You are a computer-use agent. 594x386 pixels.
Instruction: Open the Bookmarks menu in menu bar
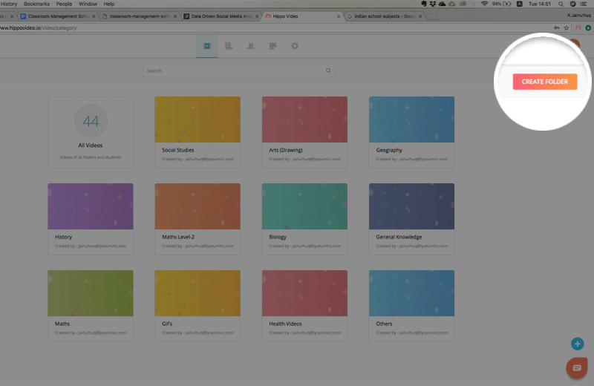click(36, 4)
